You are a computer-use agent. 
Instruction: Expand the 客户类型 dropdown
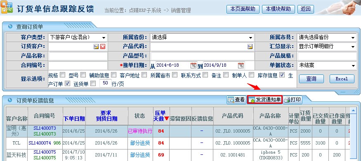(78, 37)
